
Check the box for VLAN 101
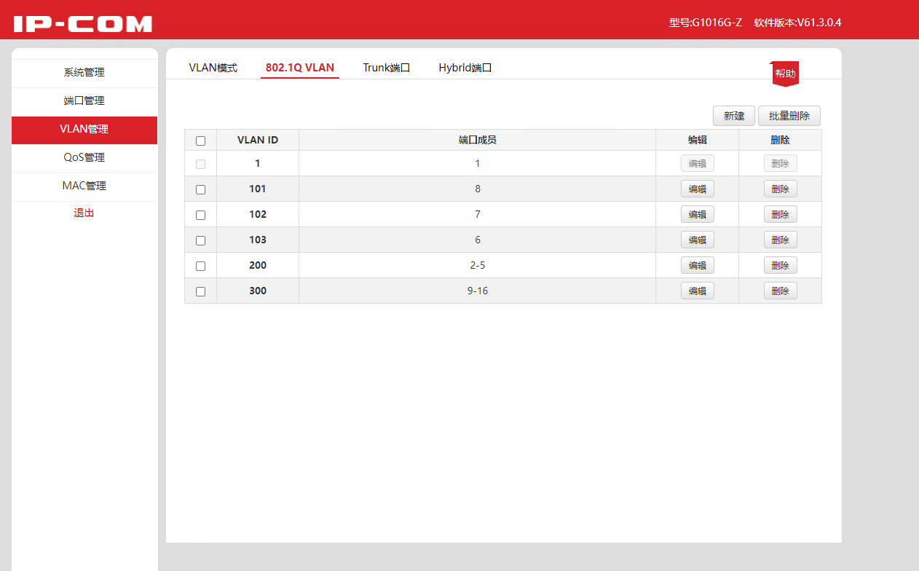(x=201, y=189)
